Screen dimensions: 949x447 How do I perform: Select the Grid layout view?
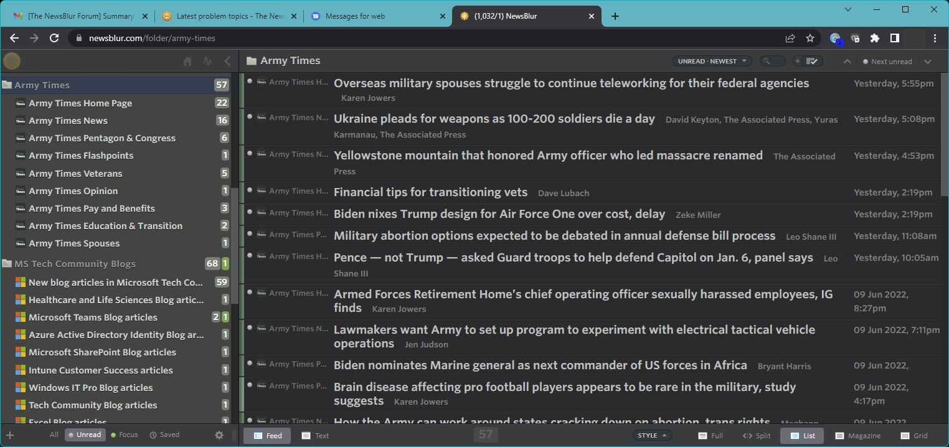coord(914,436)
